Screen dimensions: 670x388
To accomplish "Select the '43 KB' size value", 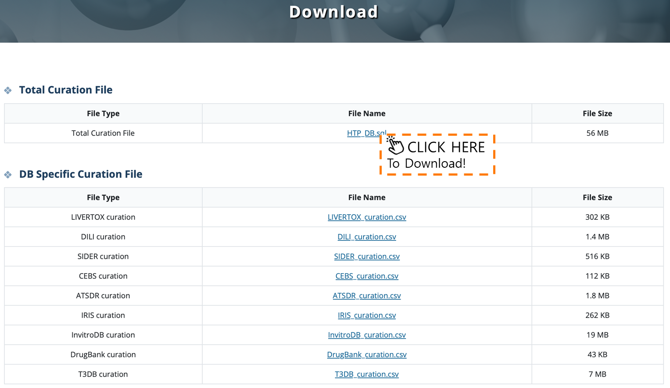I will click(x=598, y=355).
